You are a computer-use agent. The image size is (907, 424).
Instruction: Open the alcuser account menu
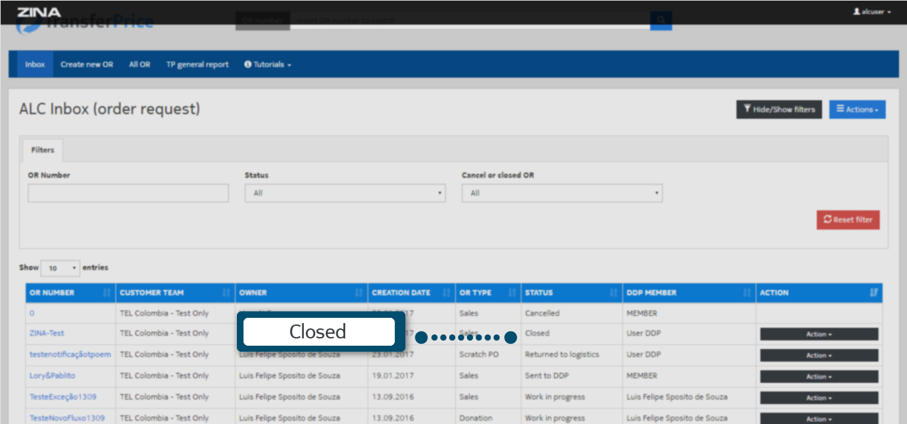tap(872, 12)
